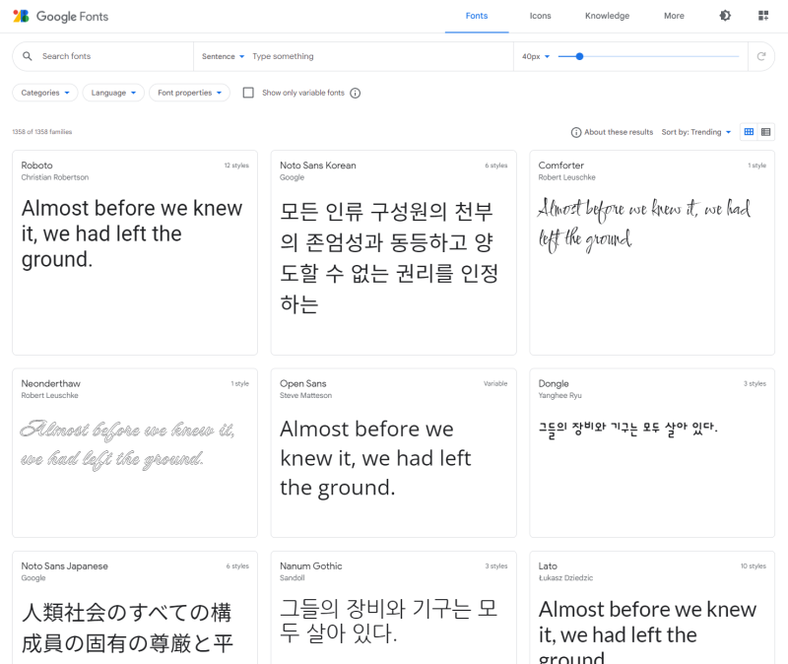Switch to the Icons tab
Image resolution: width=788 pixels, height=664 pixels.
(540, 16)
